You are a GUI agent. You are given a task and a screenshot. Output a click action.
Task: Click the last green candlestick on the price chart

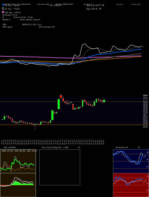(x=104, y=101)
